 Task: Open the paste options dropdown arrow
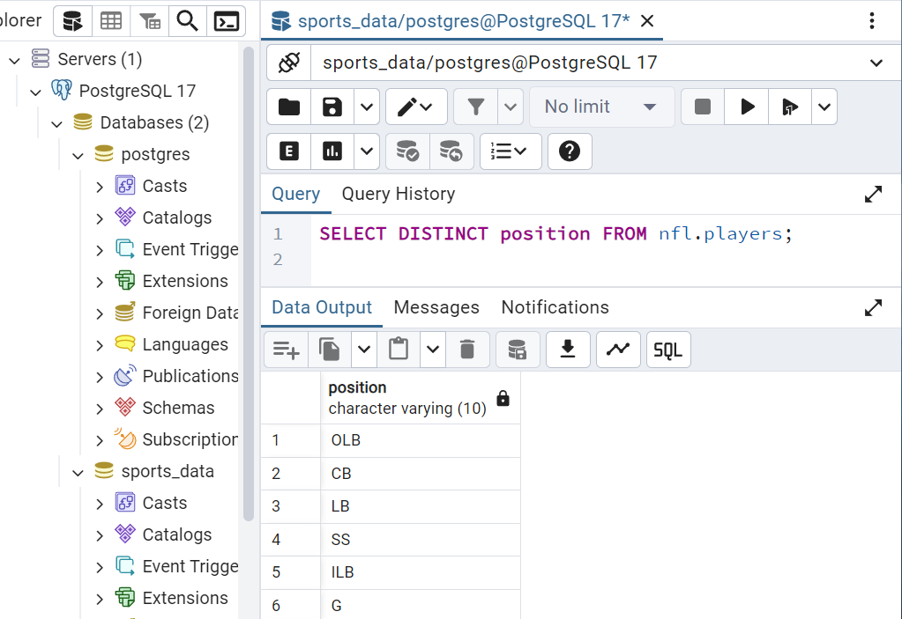433,350
